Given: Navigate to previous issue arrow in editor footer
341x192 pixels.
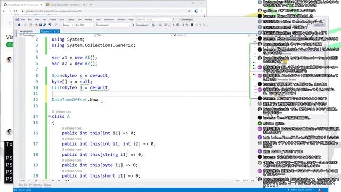Looking at the screenshot, I should pyautogui.click(x=53, y=181).
